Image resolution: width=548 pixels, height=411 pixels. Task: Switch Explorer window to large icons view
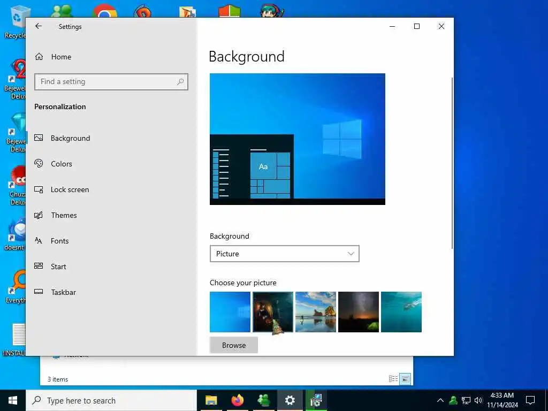(x=405, y=378)
